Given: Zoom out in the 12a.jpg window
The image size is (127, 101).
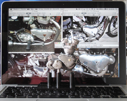Looking at the screenshot, I should [x=19, y=13].
